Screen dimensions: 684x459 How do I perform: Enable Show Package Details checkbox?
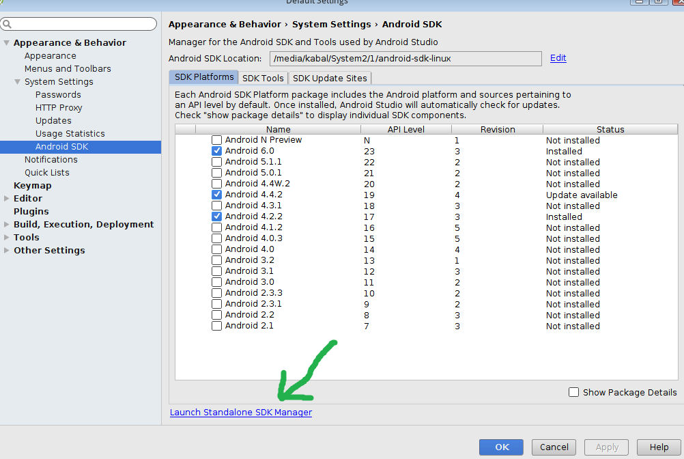coord(573,392)
